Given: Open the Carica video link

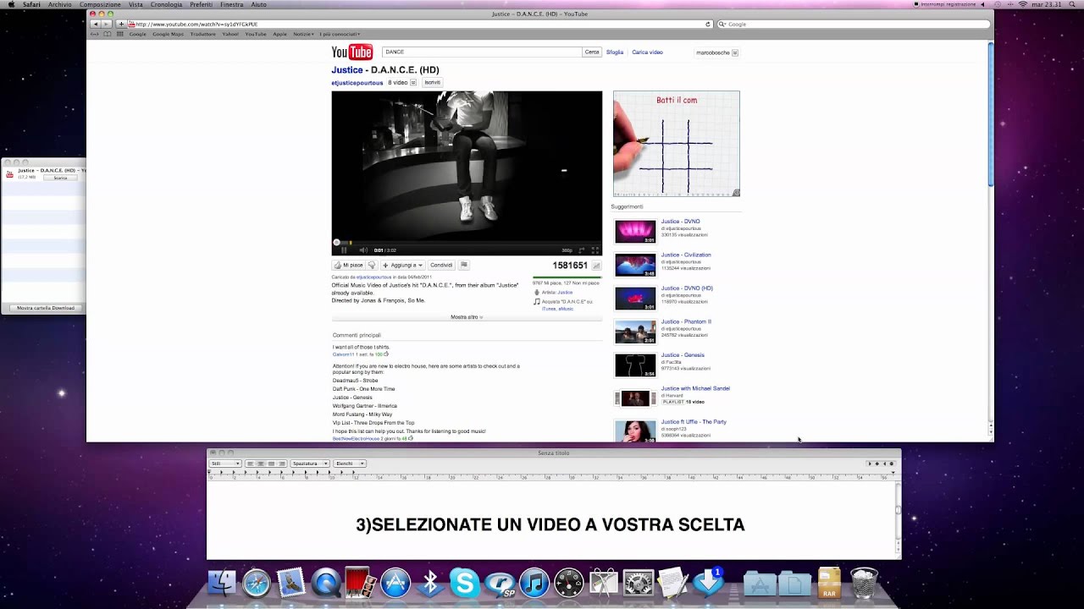Looking at the screenshot, I should 647,52.
